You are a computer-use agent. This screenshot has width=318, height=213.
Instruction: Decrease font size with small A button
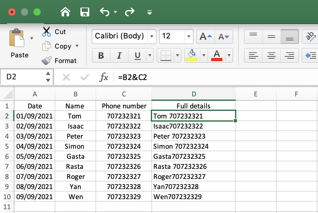(x=224, y=37)
